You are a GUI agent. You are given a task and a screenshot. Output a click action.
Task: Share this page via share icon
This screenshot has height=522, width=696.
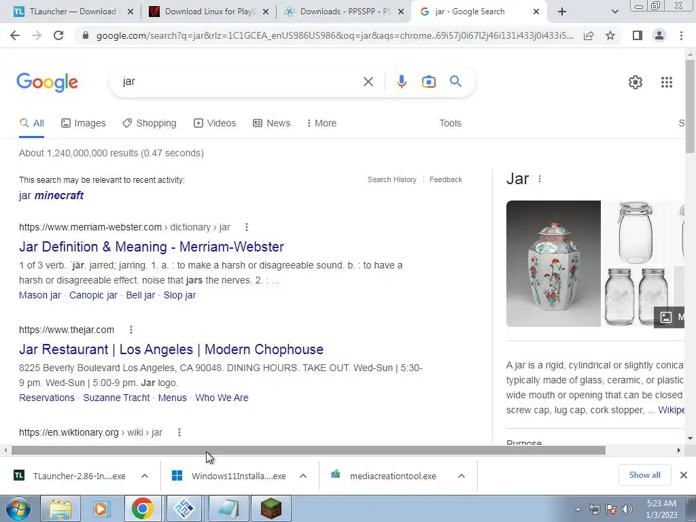click(589, 35)
